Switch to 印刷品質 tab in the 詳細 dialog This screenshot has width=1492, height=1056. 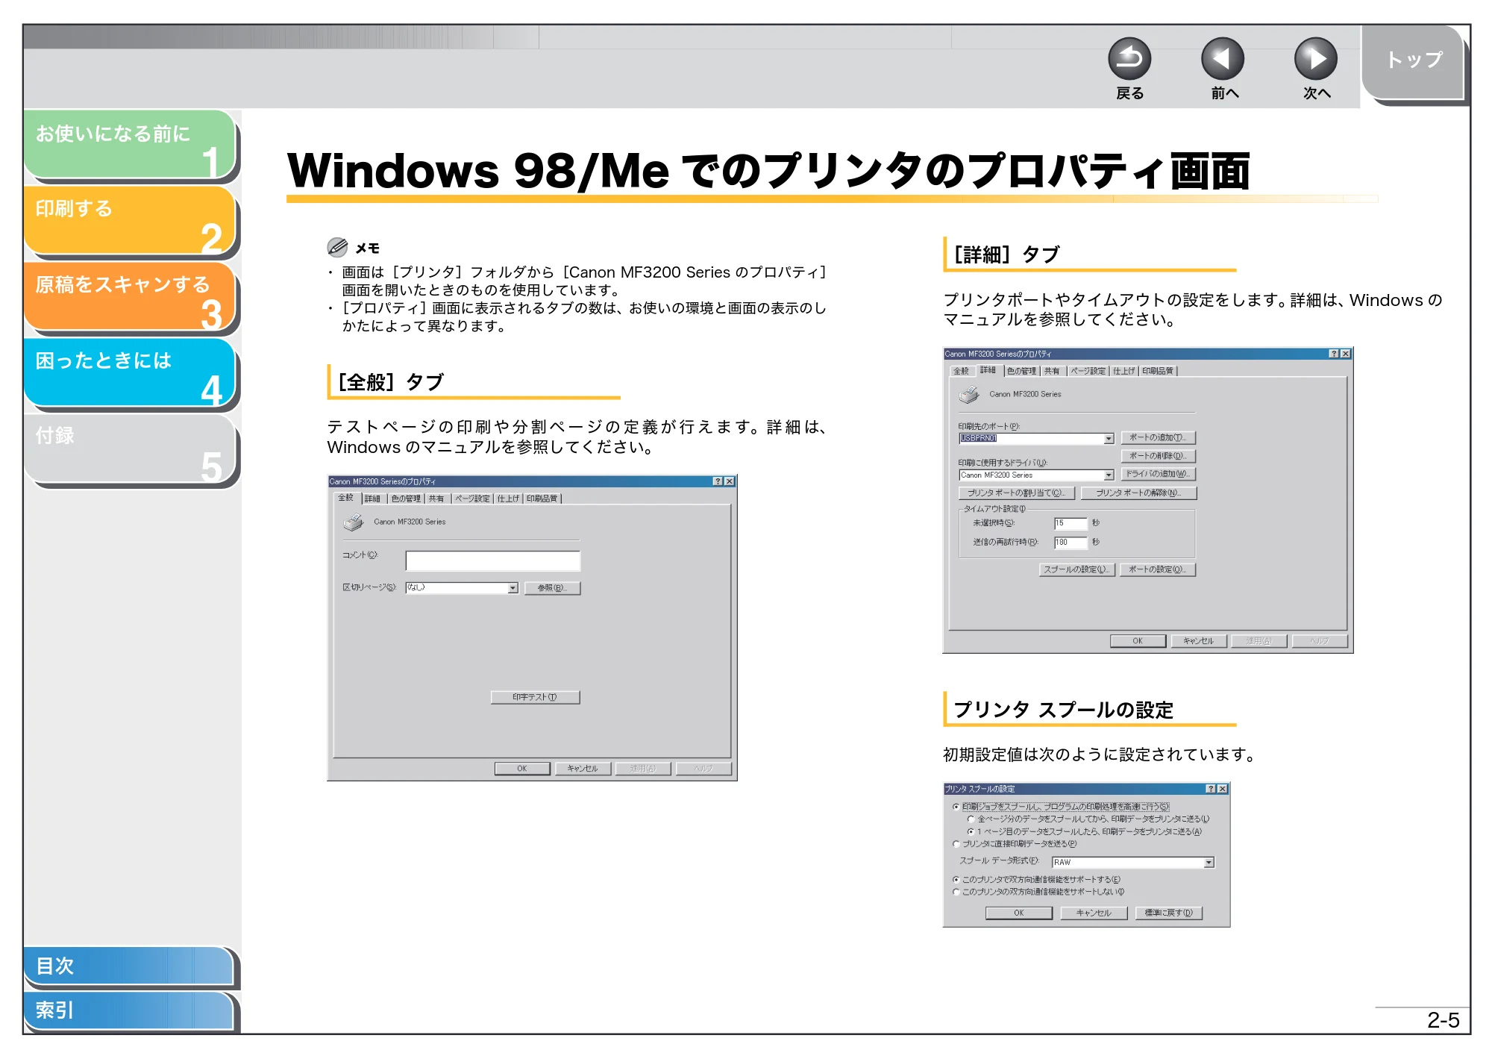point(1158,371)
